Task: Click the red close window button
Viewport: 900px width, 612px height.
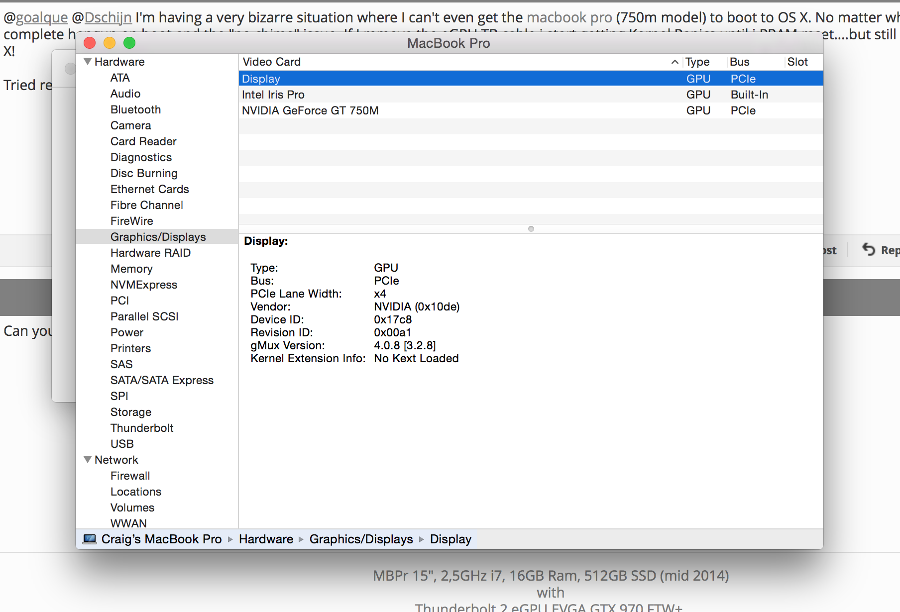Action: click(x=90, y=43)
